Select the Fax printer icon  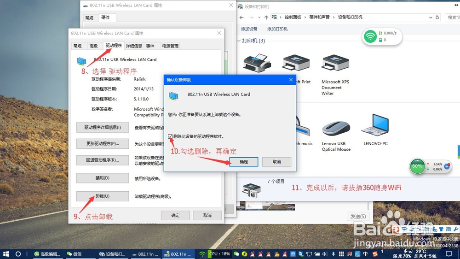click(x=257, y=63)
